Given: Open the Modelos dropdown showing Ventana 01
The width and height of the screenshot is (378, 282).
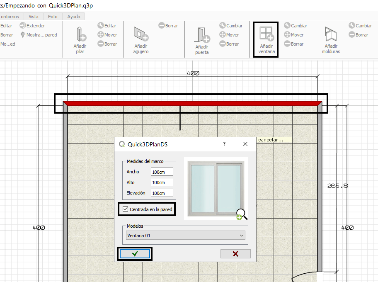Looking at the screenshot, I should (186, 236).
